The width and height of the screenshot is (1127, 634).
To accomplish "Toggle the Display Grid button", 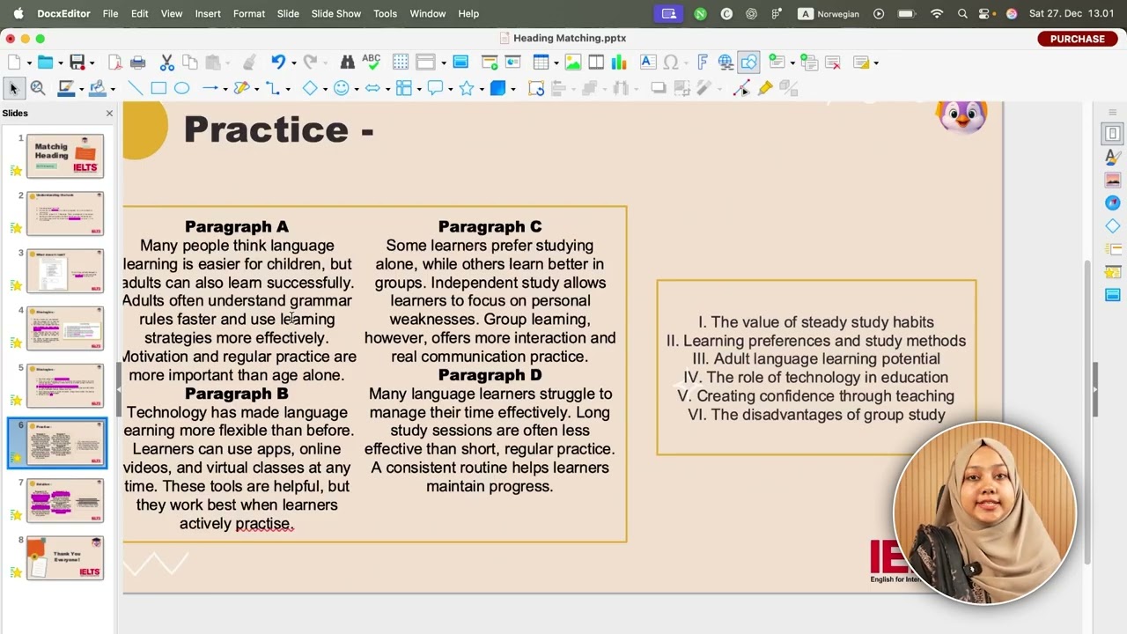I will click(x=401, y=63).
